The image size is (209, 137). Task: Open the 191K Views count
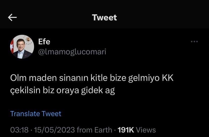point(137,130)
